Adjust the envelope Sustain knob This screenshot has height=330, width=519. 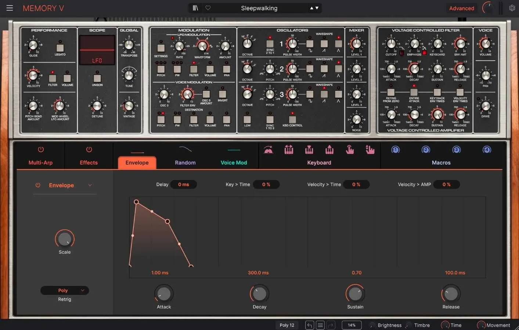coord(355,294)
